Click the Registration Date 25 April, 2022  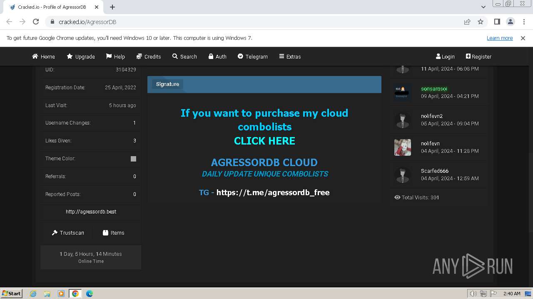click(x=120, y=88)
